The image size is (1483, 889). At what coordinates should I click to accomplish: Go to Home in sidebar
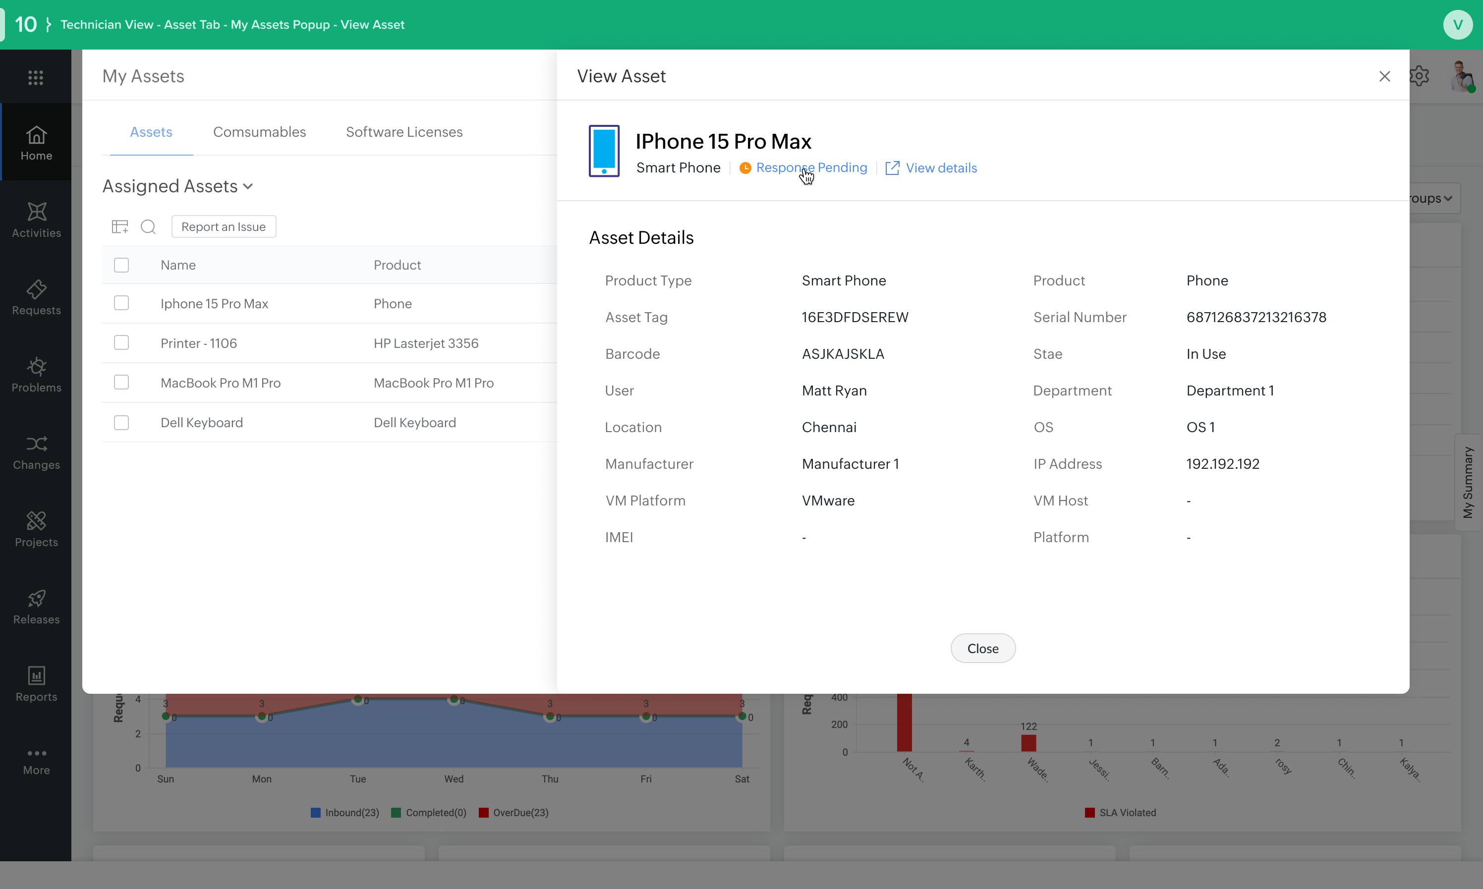(36, 143)
